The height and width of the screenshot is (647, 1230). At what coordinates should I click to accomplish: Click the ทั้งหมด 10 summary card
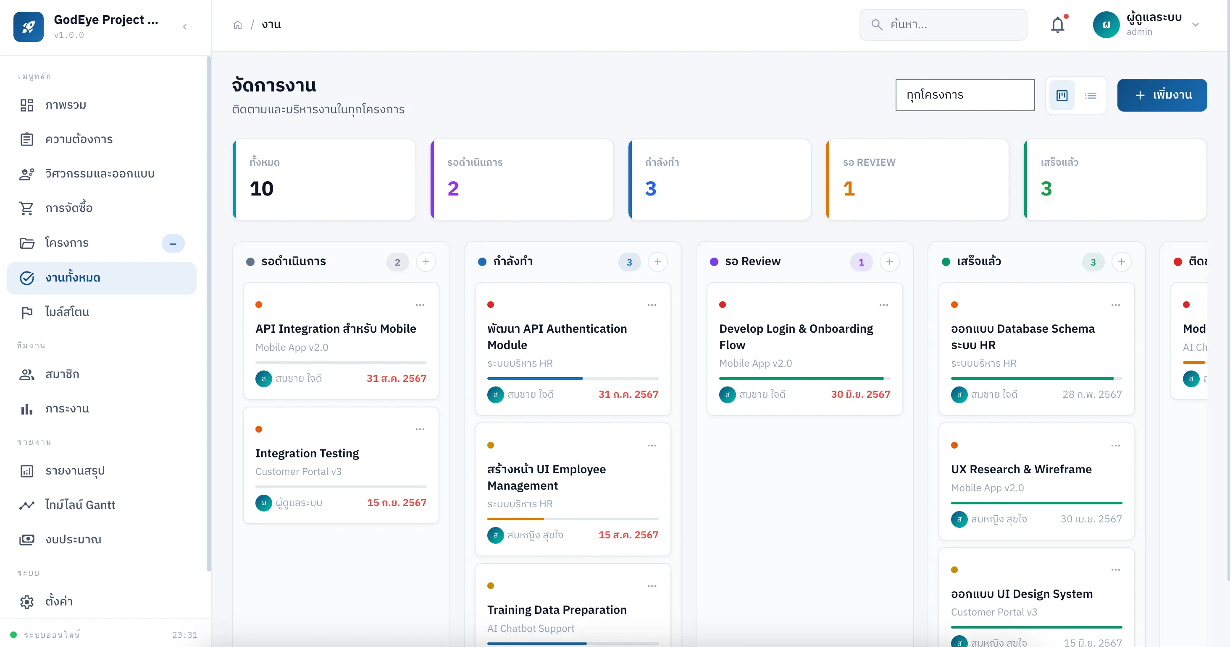(324, 179)
